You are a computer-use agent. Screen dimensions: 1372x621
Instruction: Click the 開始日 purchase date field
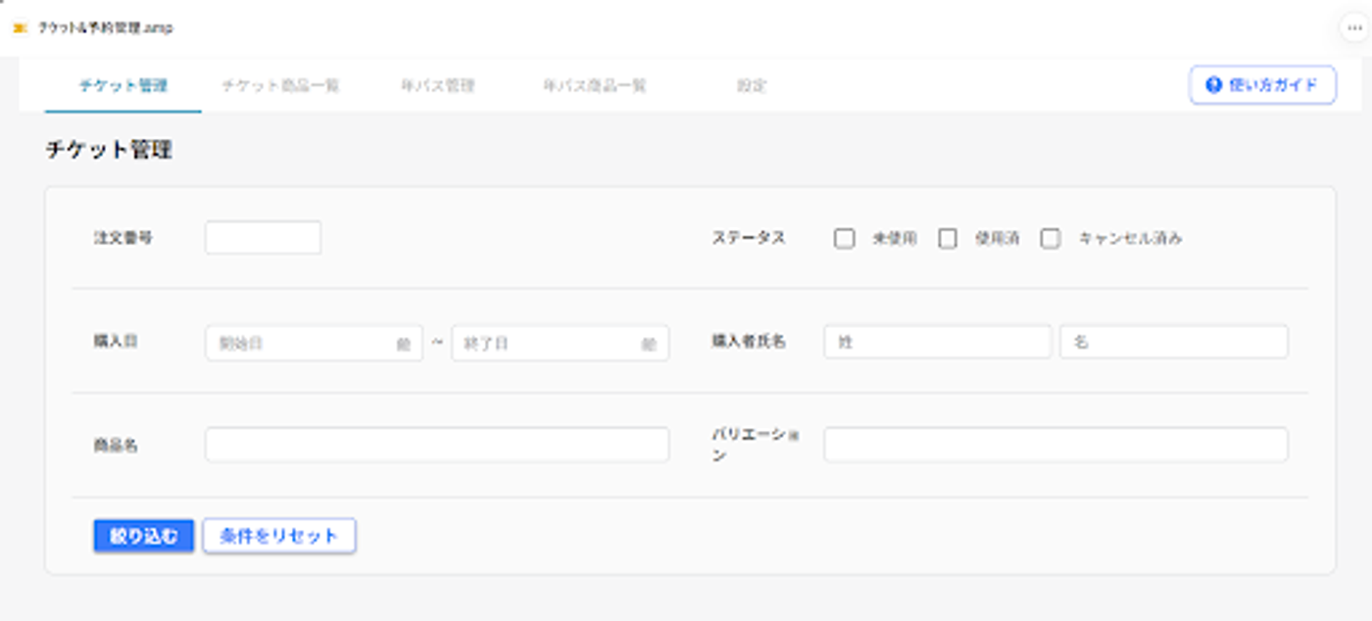pyautogui.click(x=314, y=343)
